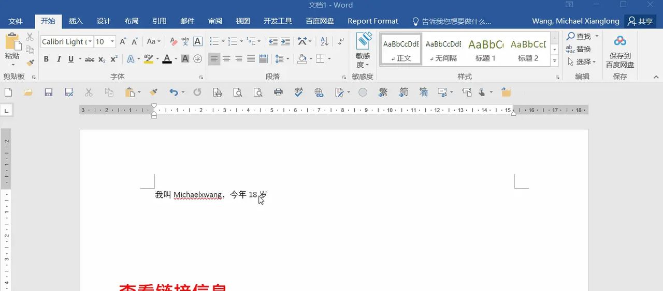
Task: Toggle strikethrough formatting
Action: (x=90, y=59)
